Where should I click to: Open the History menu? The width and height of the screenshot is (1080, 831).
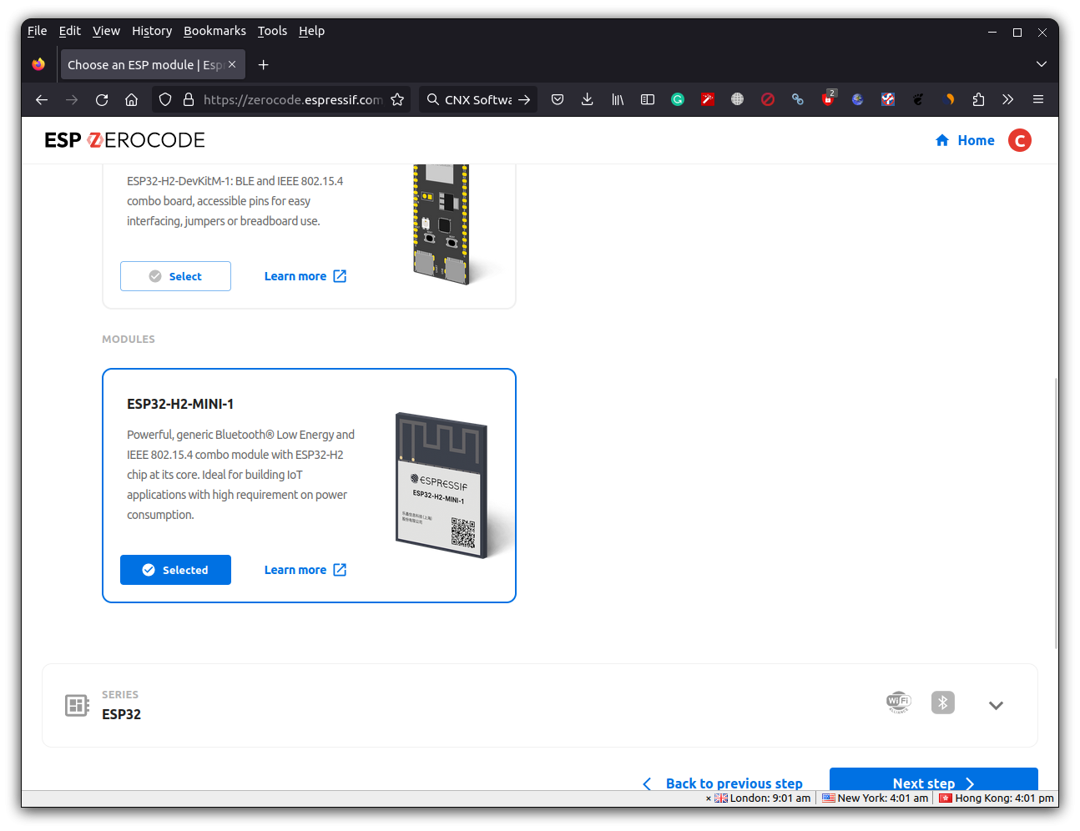click(x=152, y=31)
